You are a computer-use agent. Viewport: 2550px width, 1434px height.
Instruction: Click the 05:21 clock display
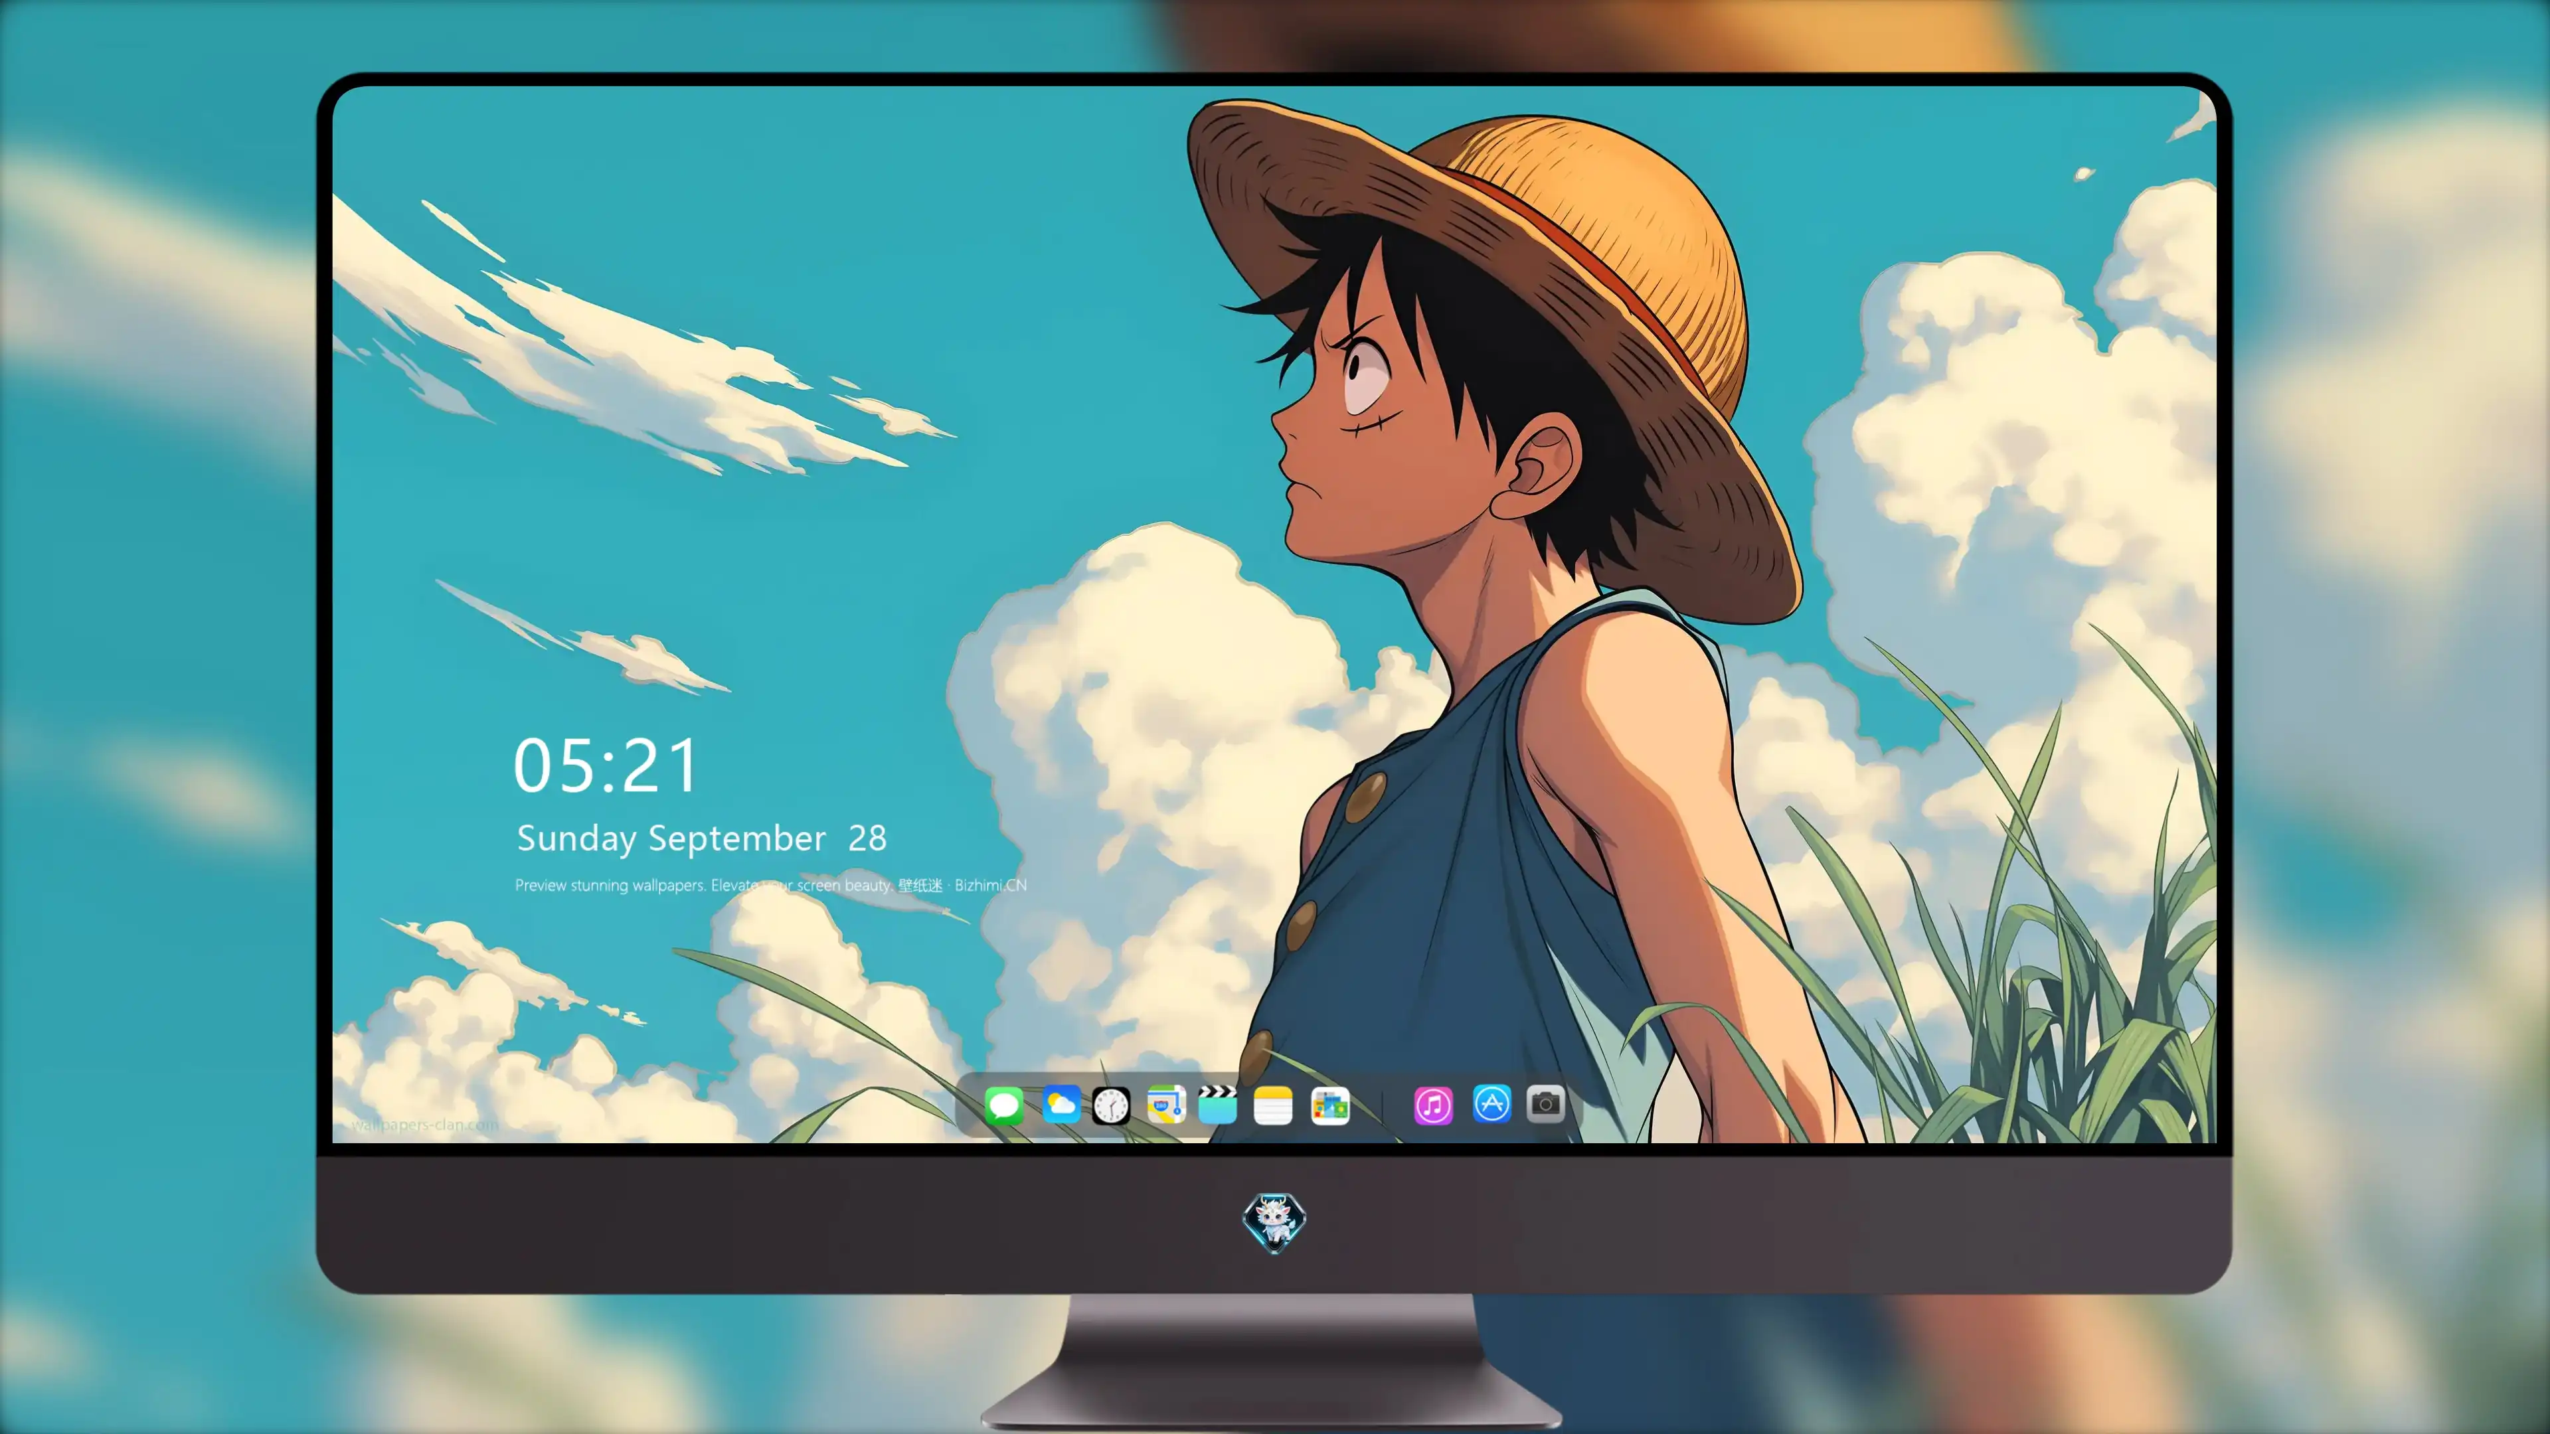click(606, 766)
